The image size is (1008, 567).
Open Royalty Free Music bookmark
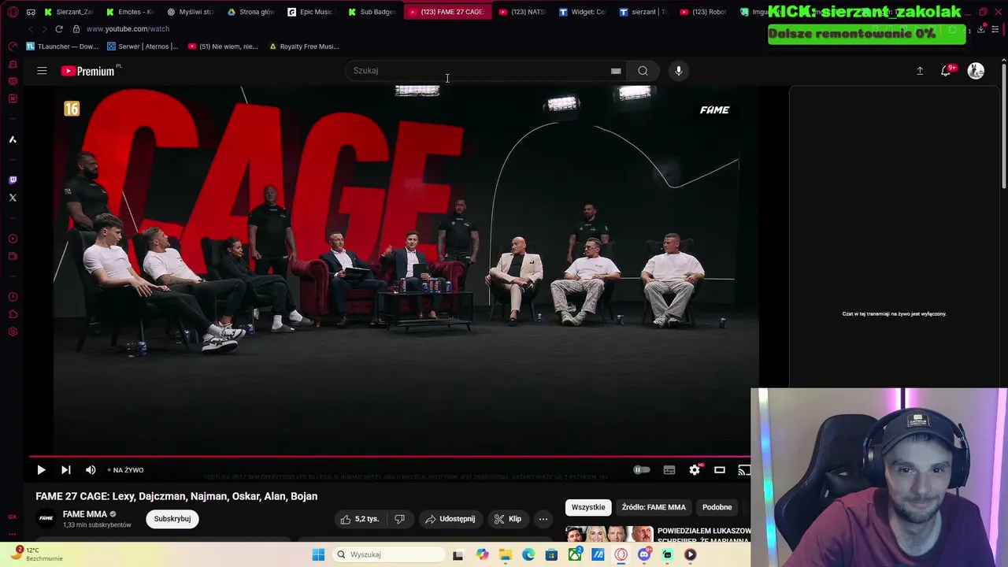coord(304,46)
